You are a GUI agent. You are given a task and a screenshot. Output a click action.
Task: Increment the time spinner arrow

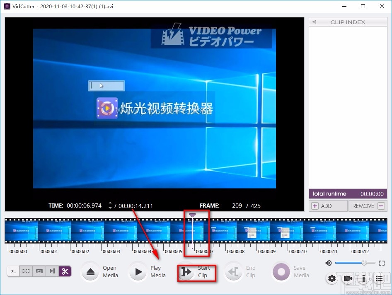pyautogui.click(x=110, y=203)
